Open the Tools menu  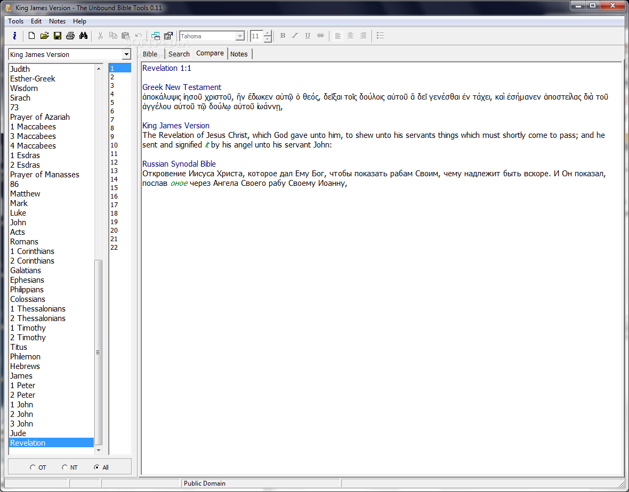coord(15,21)
